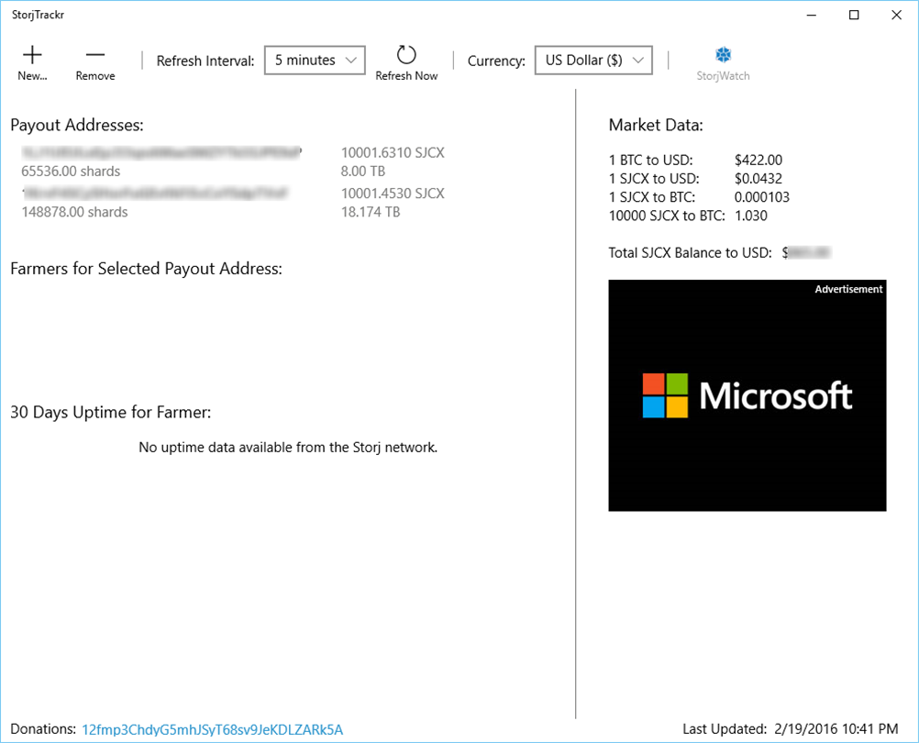This screenshot has width=919, height=743.
Task: Click the Advertisement label on the banner
Action: [x=848, y=289]
